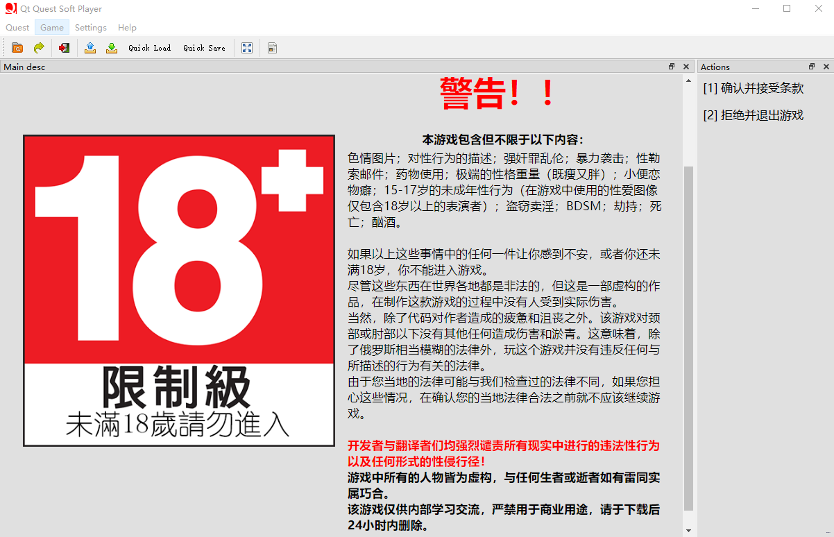
Task: Open the Settings menu
Action: [91, 28]
